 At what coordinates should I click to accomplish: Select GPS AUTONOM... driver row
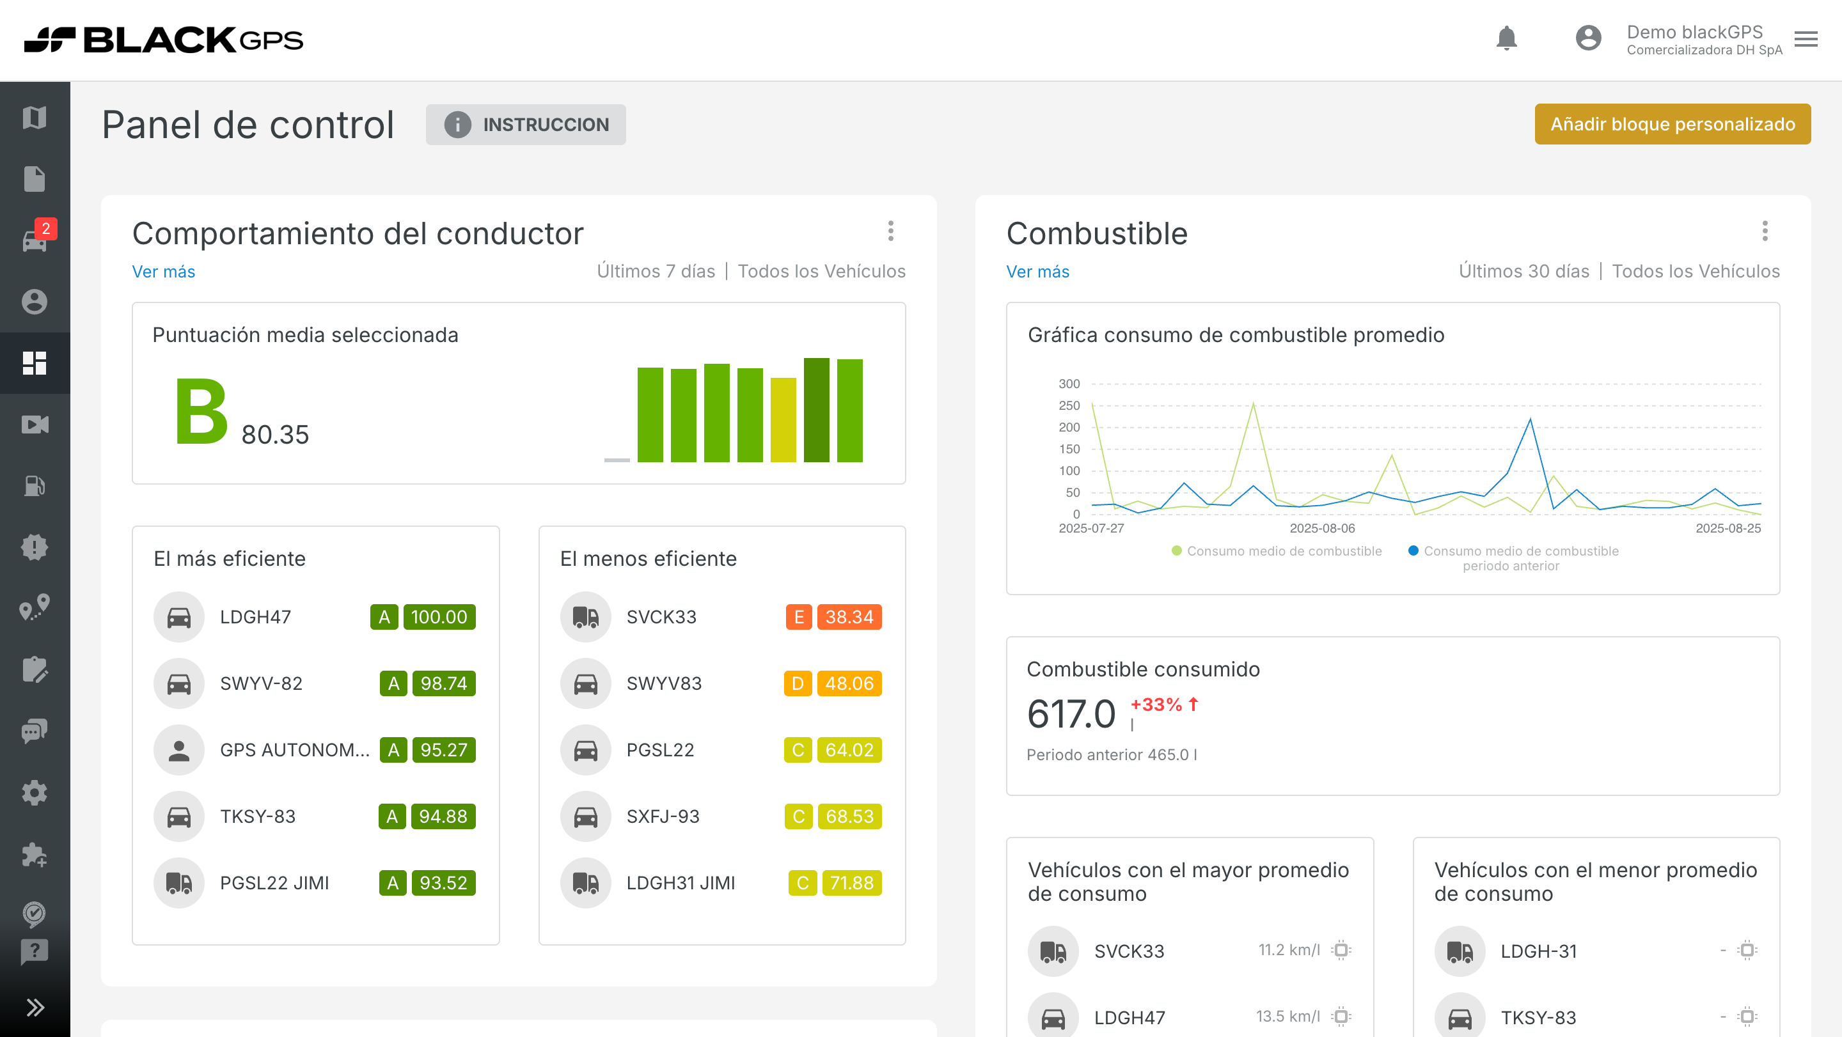pyautogui.click(x=315, y=750)
